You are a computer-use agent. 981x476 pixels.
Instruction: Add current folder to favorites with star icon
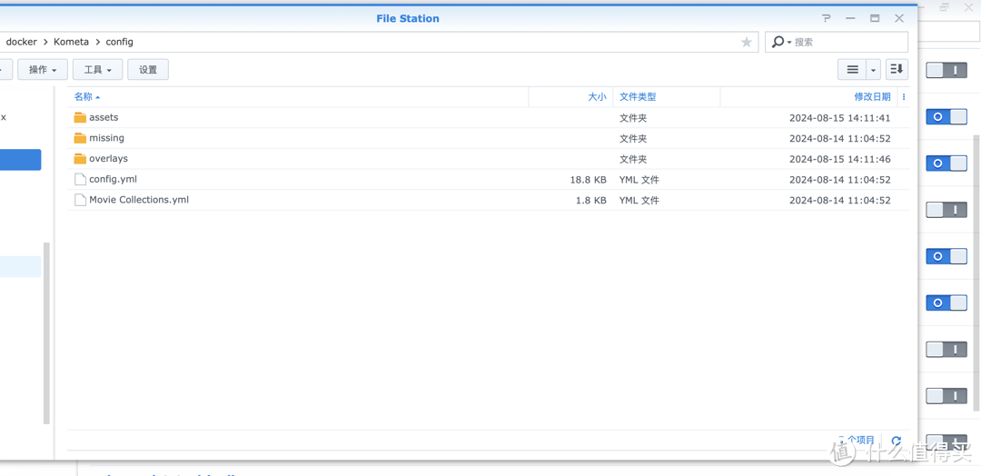[747, 42]
